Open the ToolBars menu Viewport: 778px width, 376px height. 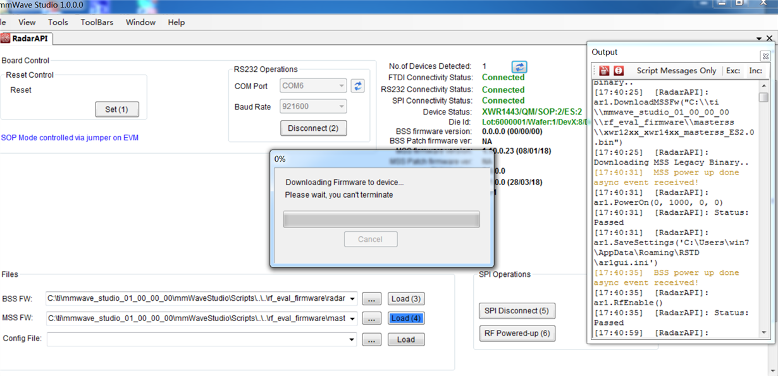97,22
